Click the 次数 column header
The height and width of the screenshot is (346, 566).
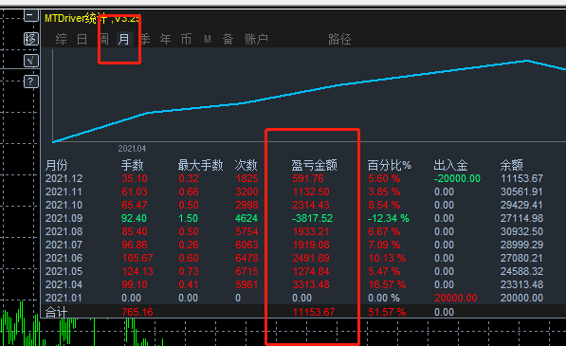click(246, 165)
